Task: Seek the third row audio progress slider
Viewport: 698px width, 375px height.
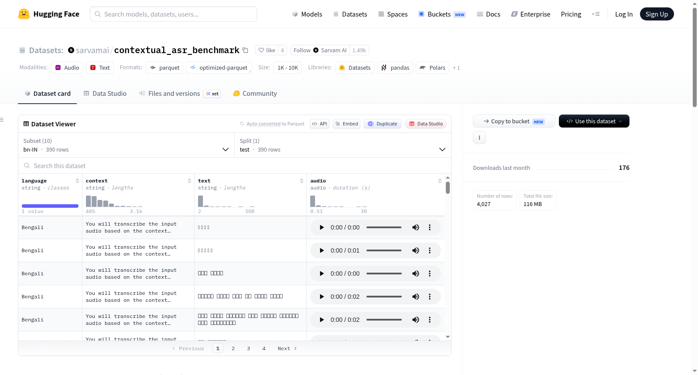Action: point(384,274)
